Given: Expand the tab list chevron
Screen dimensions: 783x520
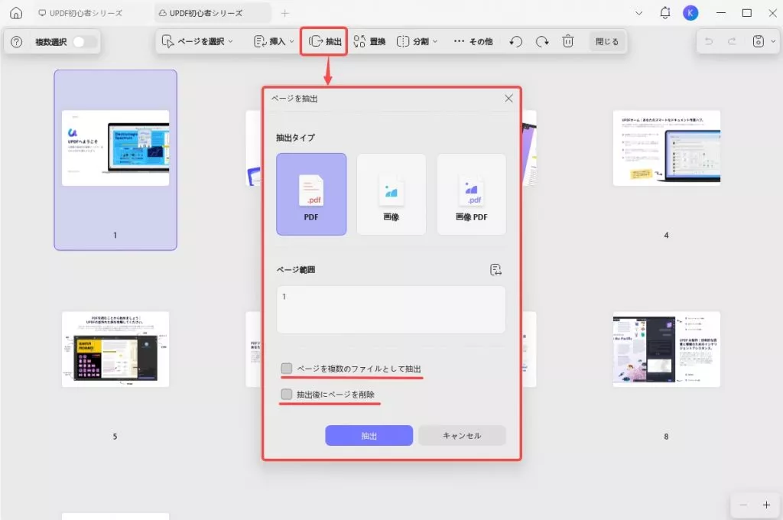Looking at the screenshot, I should (x=638, y=13).
